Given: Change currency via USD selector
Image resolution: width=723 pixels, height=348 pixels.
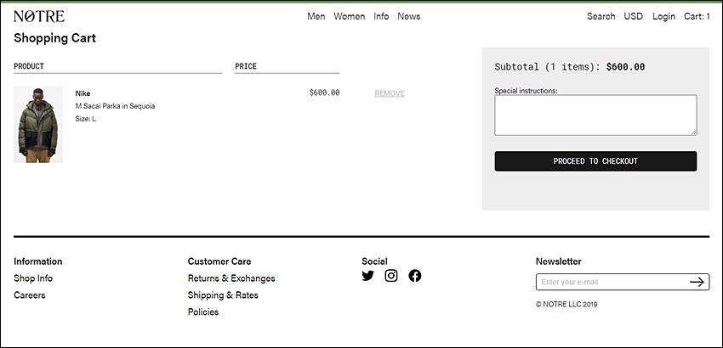Looking at the screenshot, I should click(x=633, y=16).
